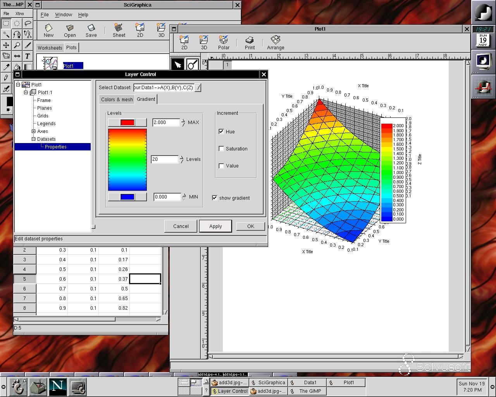
Task: Click blue MIN color swatch button
Action: click(x=127, y=197)
